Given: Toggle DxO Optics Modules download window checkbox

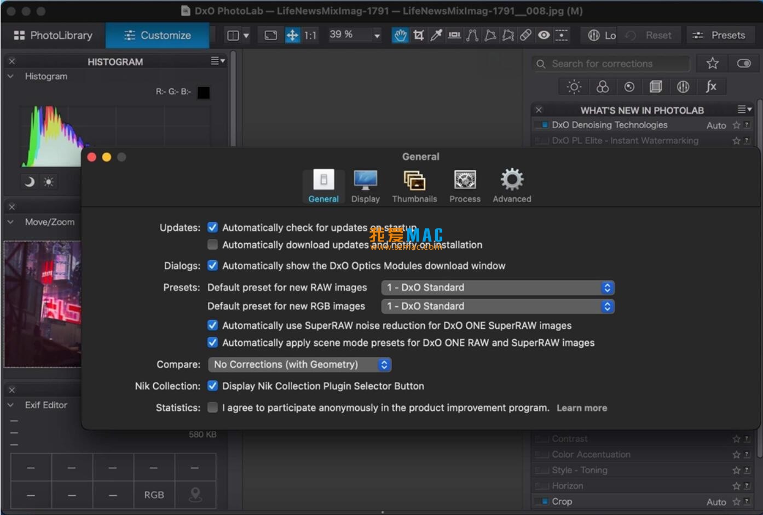Looking at the screenshot, I should point(213,266).
